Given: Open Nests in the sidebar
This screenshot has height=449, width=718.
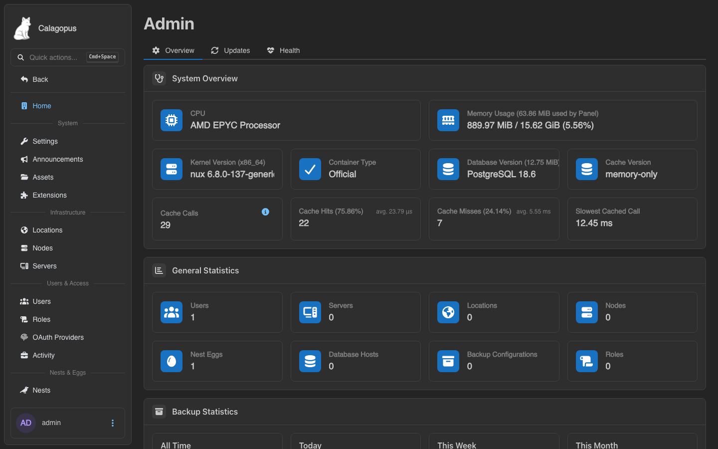Looking at the screenshot, I should (x=68, y=390).
